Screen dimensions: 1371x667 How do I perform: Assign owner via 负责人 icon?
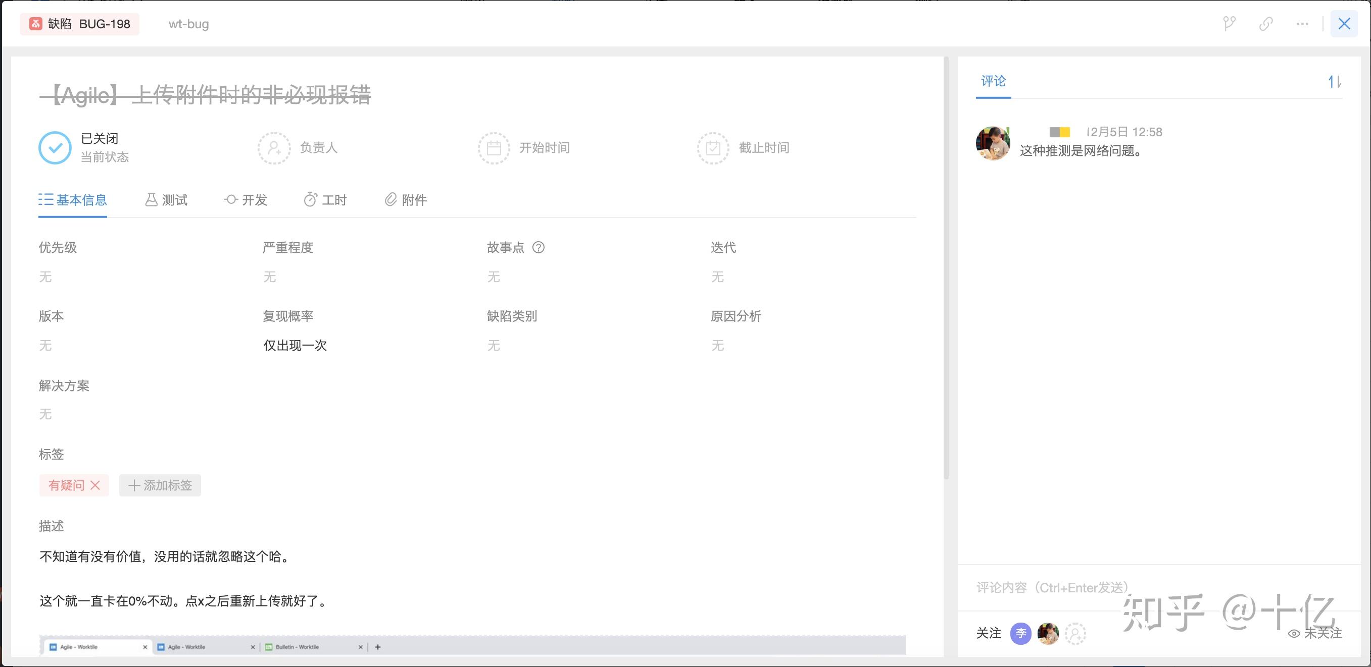[274, 148]
